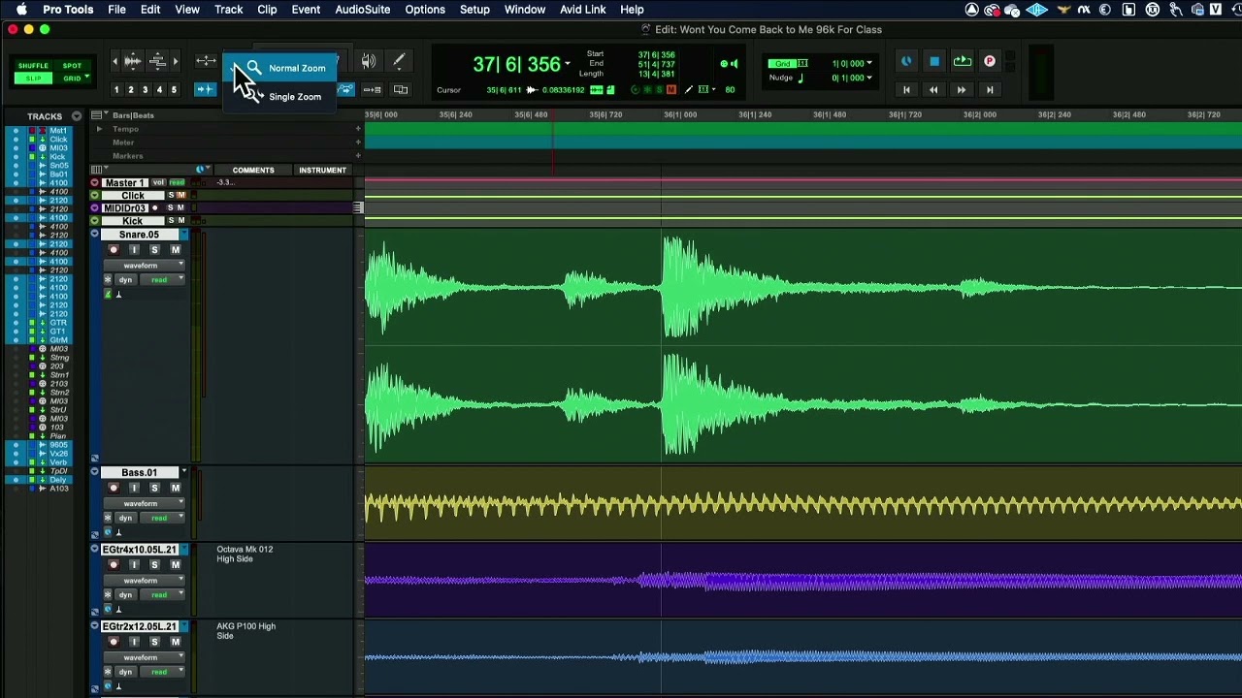
Task: Click MIDI note vertical zoom icon
Action: click(x=156, y=62)
